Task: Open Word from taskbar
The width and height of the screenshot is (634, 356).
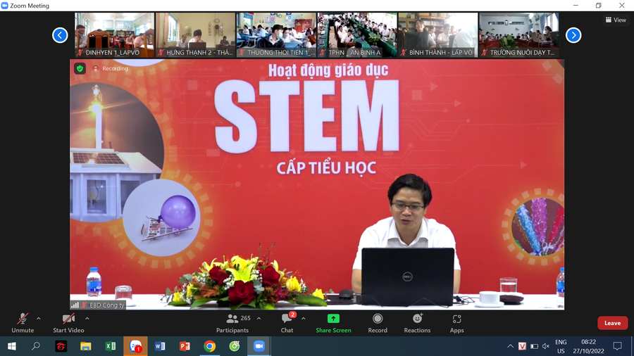Action: [160, 346]
